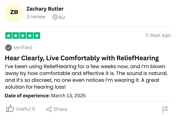Click the Verified checkmark icon
The width and height of the screenshot is (179, 119).
click(9, 47)
